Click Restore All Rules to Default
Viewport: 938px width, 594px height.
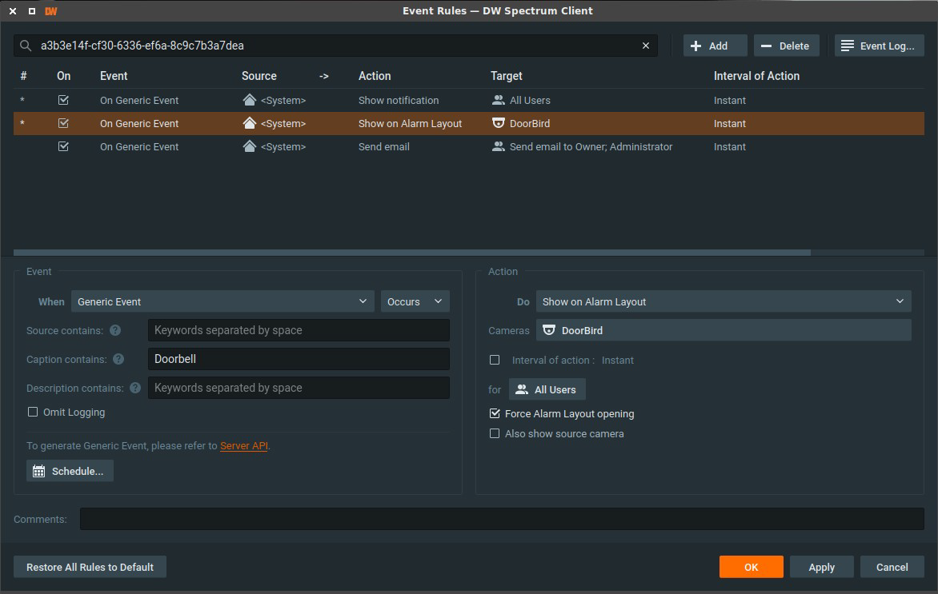coord(90,567)
